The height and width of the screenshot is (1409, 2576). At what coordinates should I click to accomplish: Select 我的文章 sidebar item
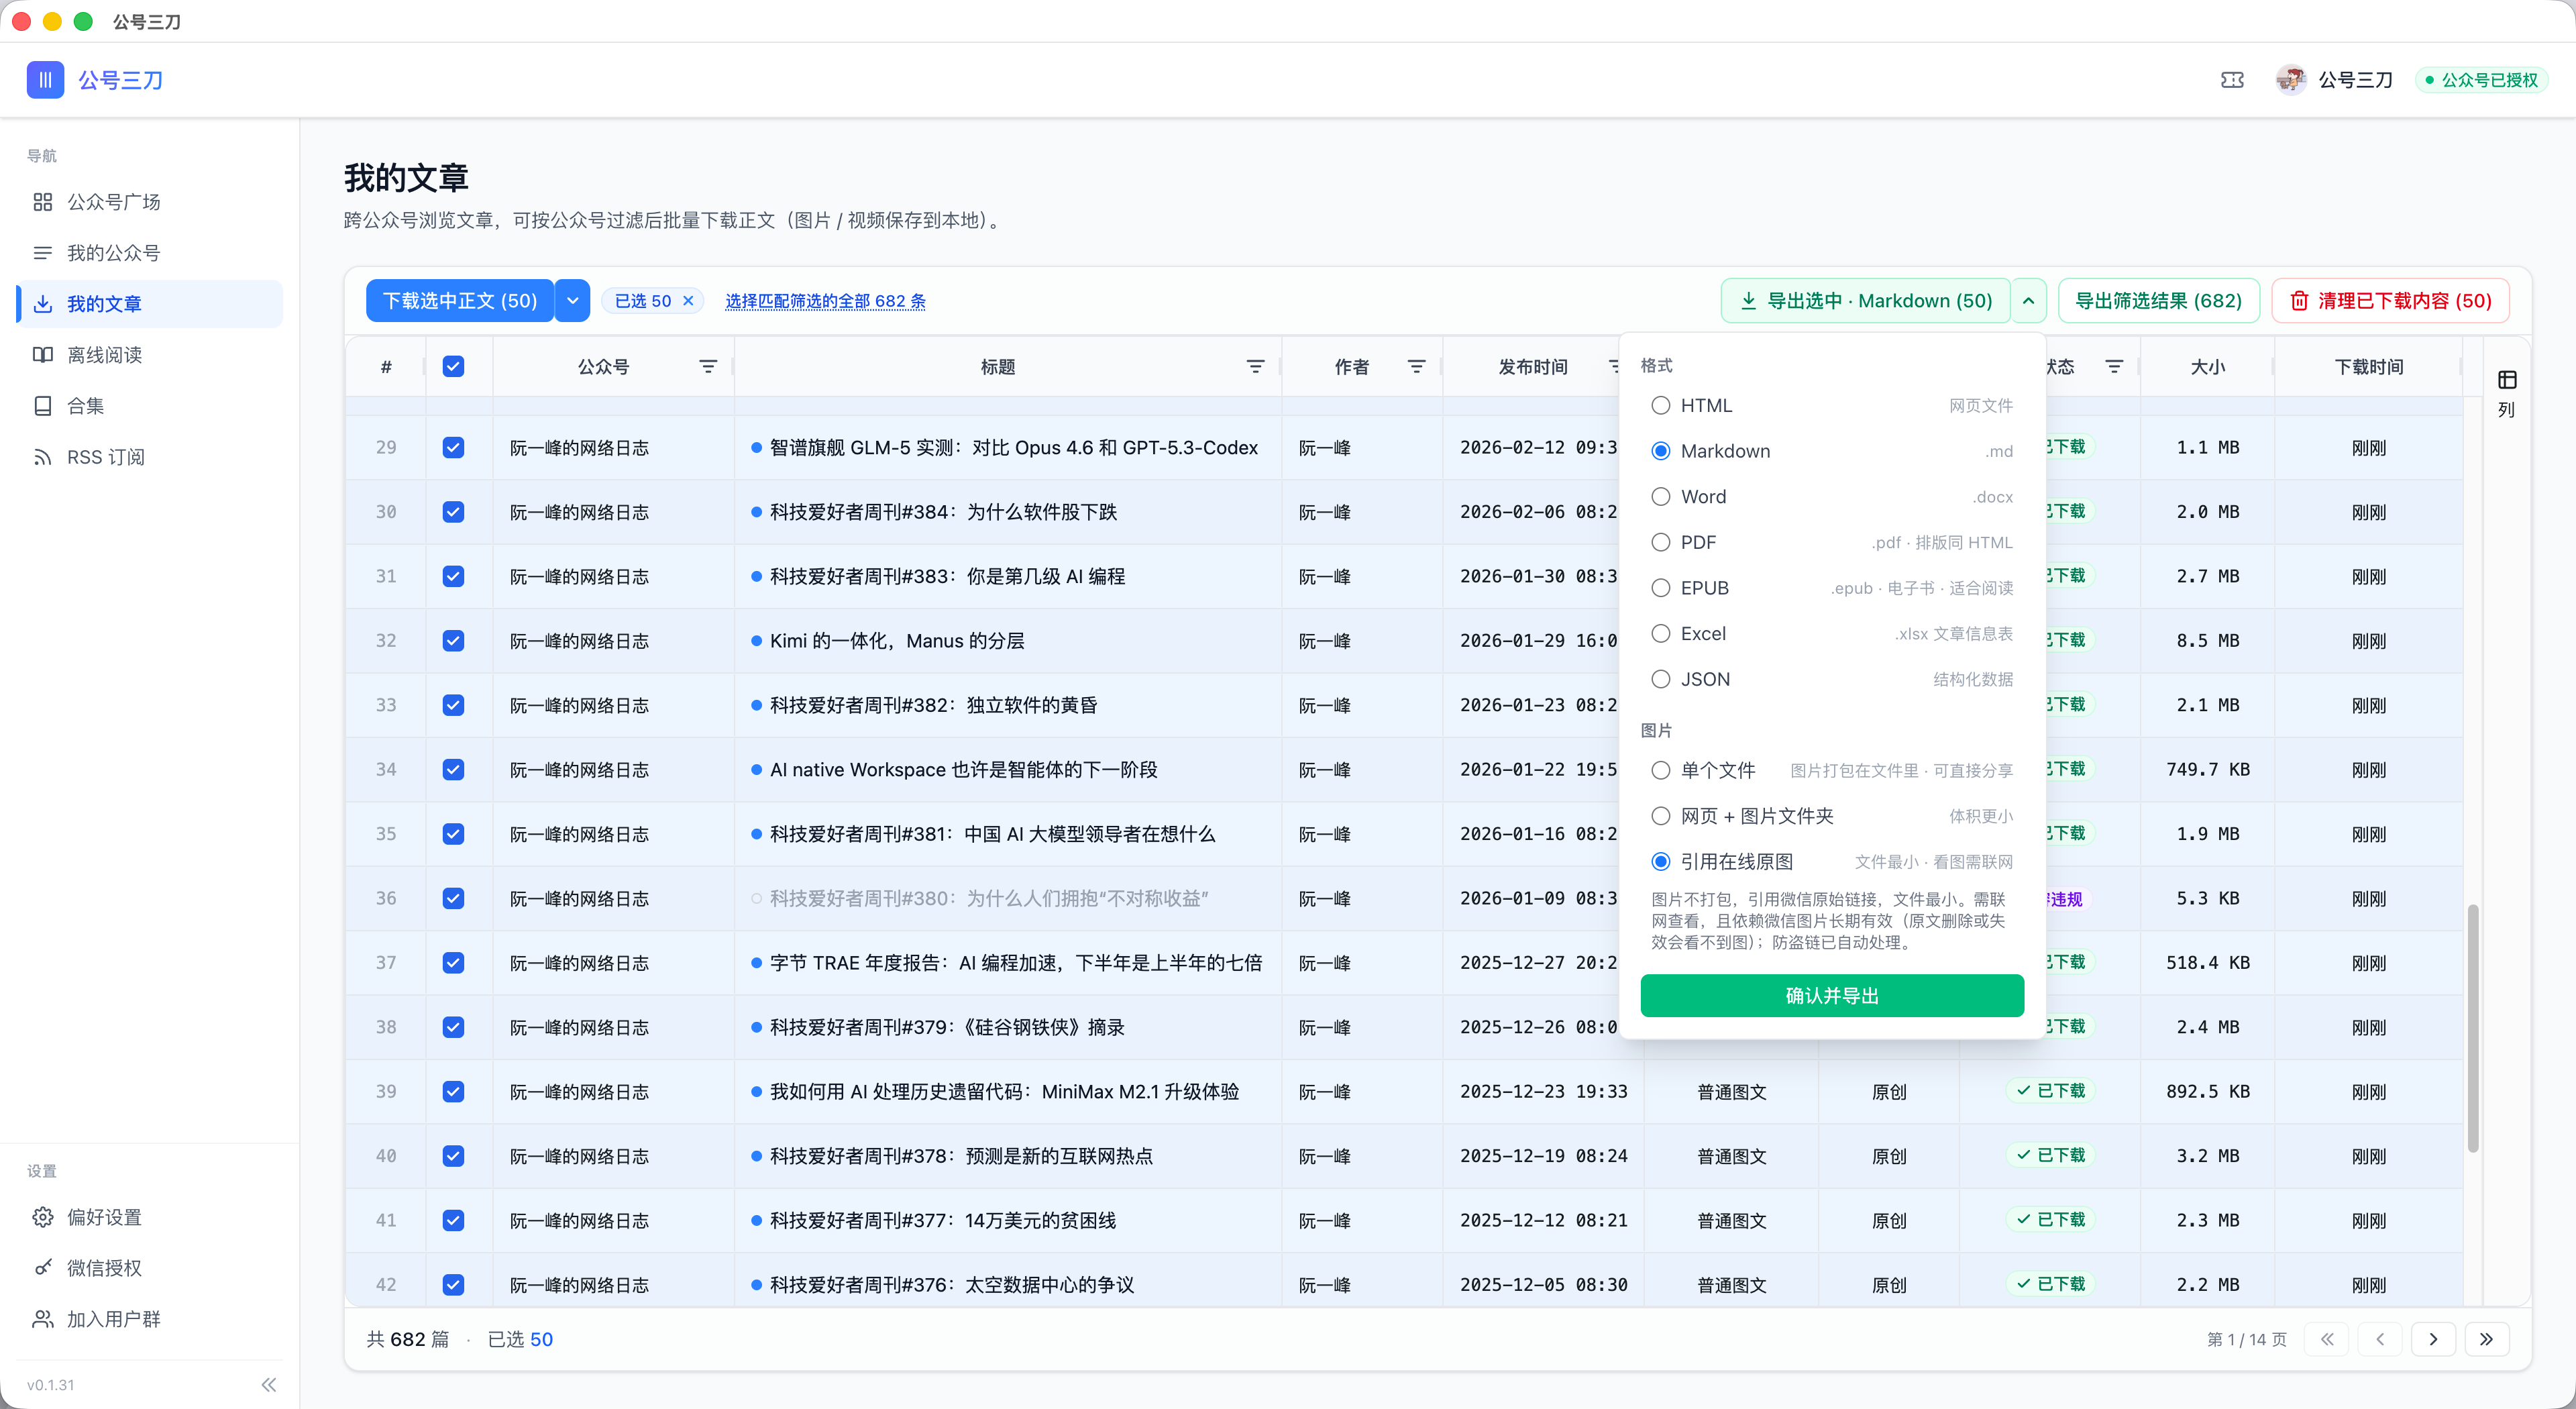(x=150, y=304)
